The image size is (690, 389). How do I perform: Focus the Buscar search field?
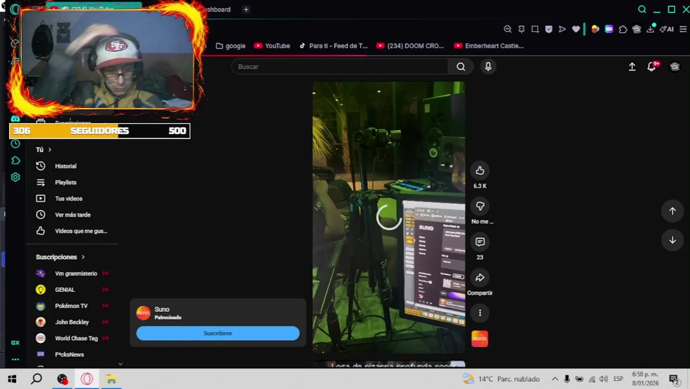pos(340,66)
